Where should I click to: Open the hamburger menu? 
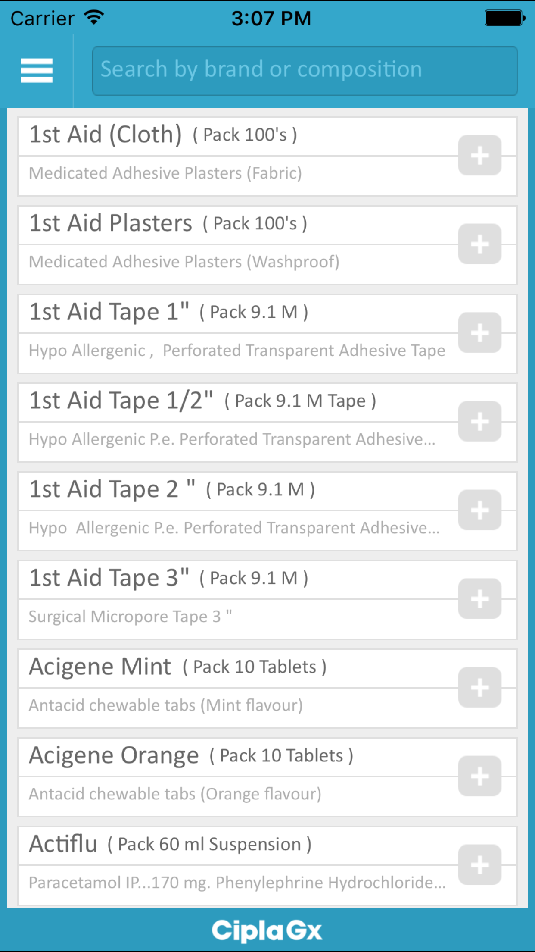tap(37, 71)
